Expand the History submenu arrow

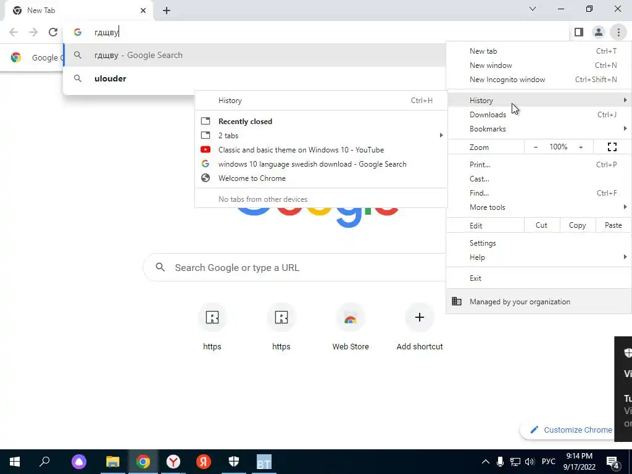click(625, 100)
